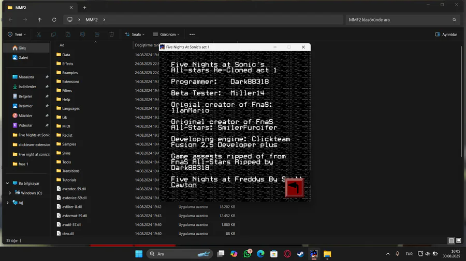Navigate up one folder level
The height and width of the screenshot is (261, 466).
point(39,20)
